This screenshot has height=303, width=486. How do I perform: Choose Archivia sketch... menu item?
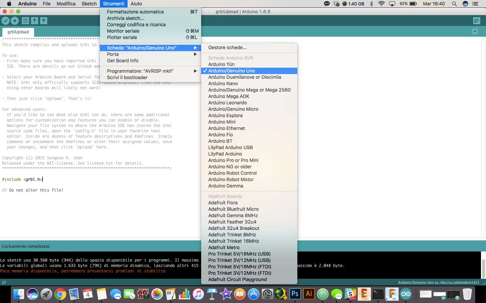151,18
